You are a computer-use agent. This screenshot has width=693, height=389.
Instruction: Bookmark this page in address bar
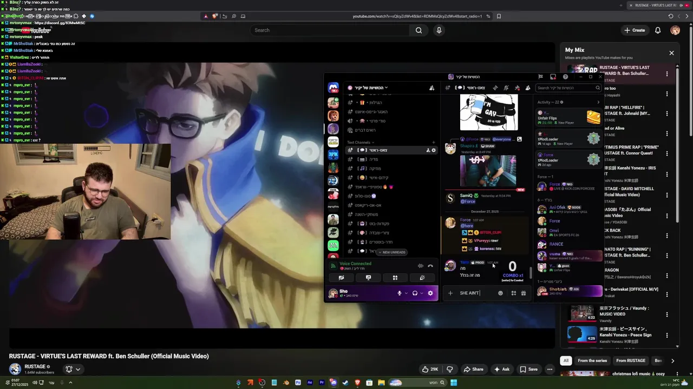pos(499,16)
